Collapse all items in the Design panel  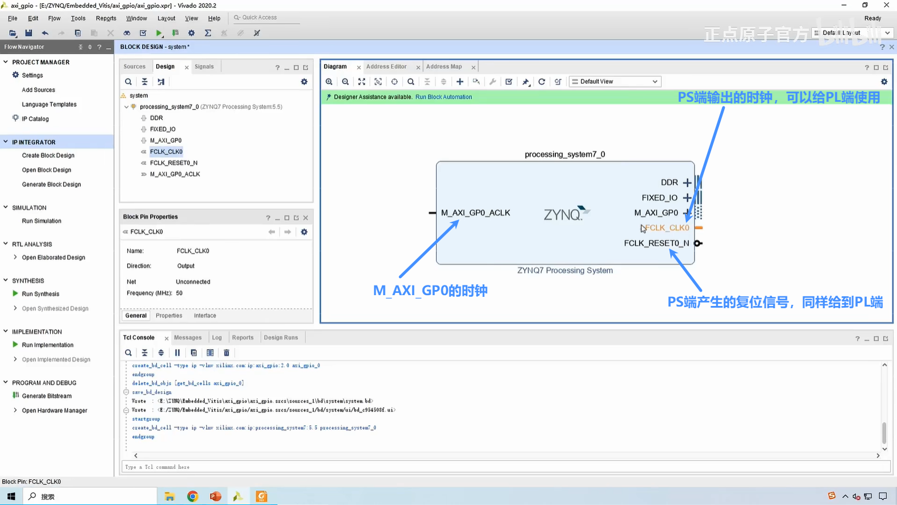tap(145, 82)
